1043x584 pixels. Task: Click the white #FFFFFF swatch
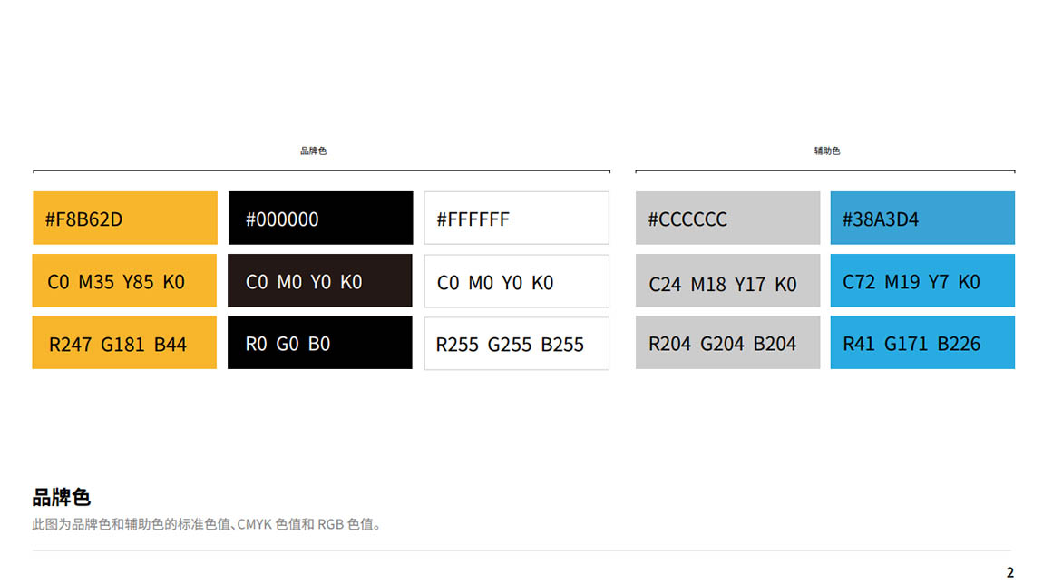516,219
